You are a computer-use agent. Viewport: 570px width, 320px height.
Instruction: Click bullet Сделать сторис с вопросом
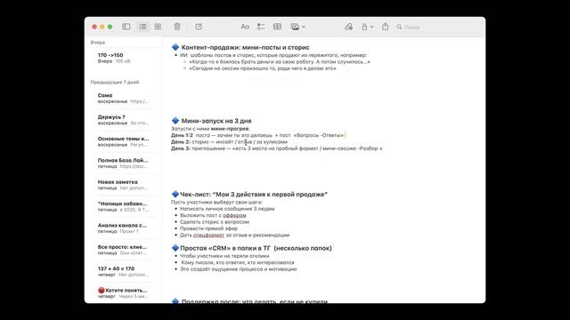[x=215, y=222]
